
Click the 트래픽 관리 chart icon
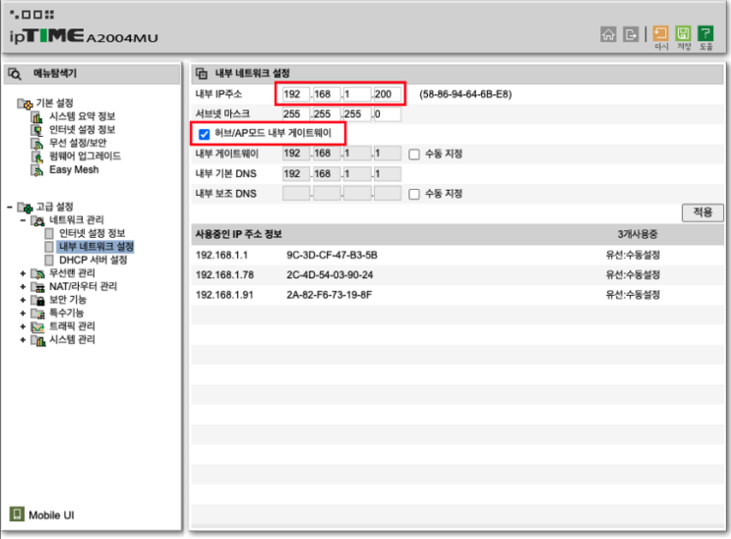coord(37,327)
